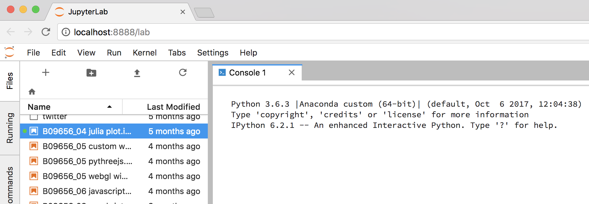
Task: Click the Type 'copyright' banner line
Action: click(380, 114)
